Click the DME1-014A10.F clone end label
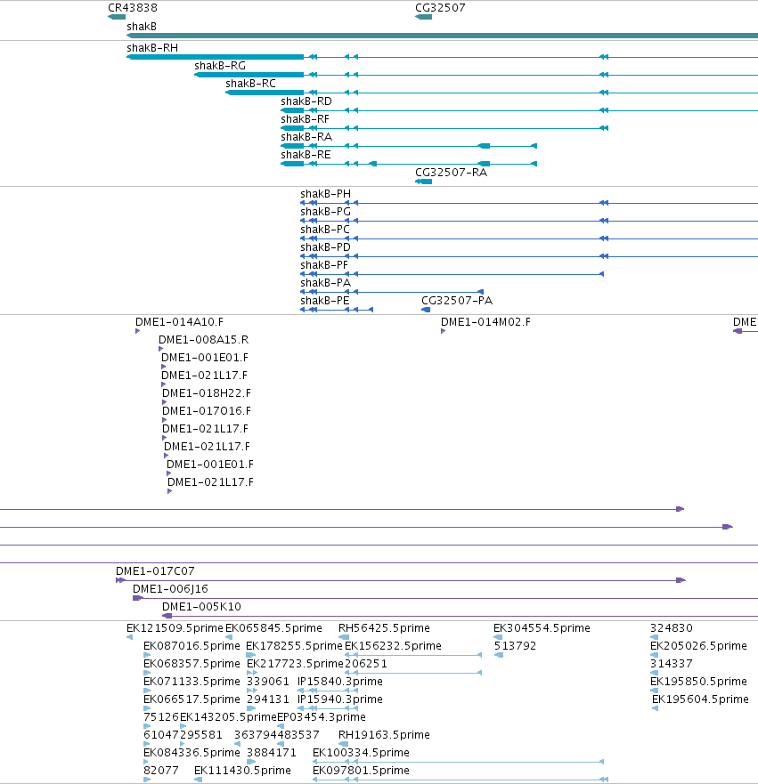Image resolution: width=758 pixels, height=784 pixels. [179, 322]
